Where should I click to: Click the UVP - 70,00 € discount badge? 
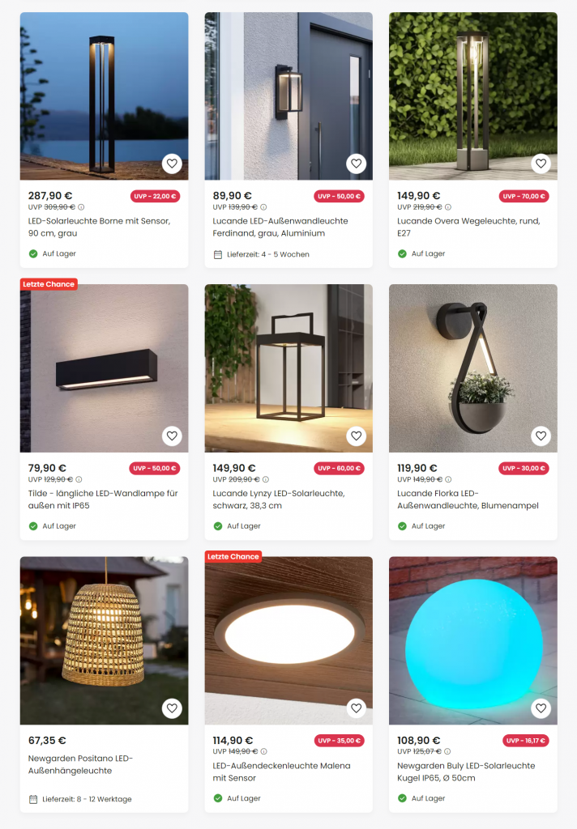[524, 196]
